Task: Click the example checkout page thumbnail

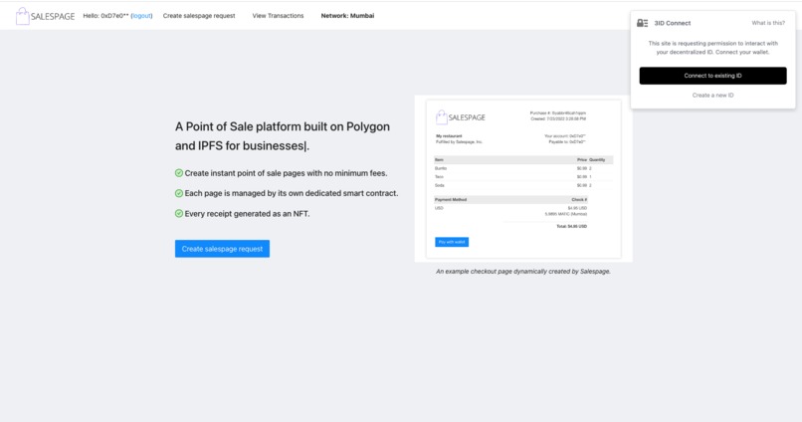Action: [x=523, y=178]
